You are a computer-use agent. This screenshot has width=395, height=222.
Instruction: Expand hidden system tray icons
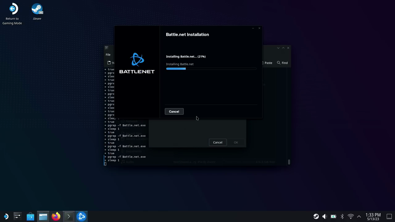359,216
